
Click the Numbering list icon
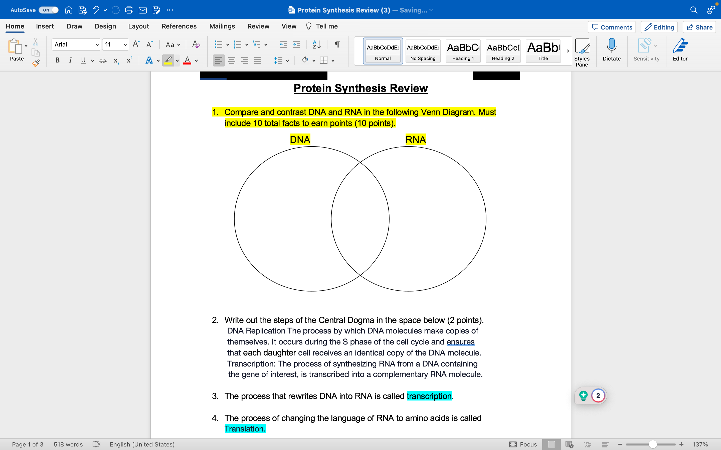[x=237, y=45]
